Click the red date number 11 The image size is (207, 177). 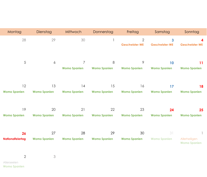[201, 63]
